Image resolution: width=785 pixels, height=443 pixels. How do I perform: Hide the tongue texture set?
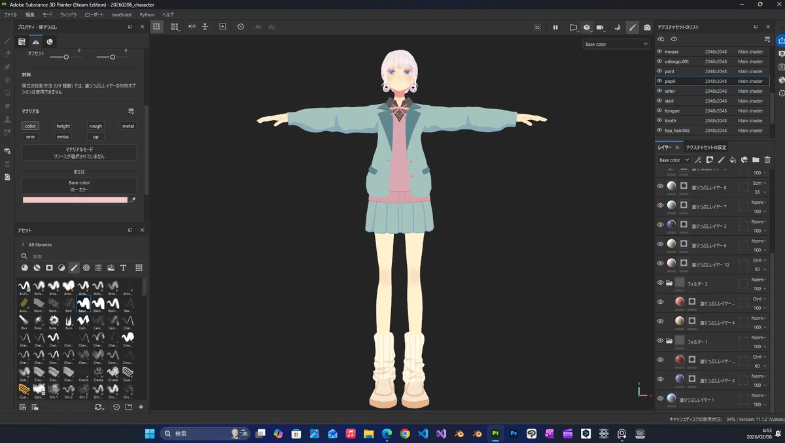click(x=659, y=110)
